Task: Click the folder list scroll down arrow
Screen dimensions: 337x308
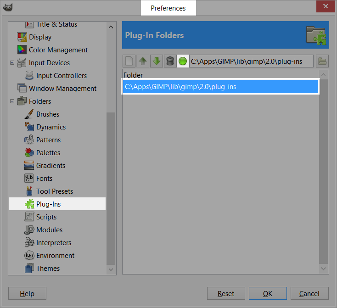Action: (x=324, y=269)
